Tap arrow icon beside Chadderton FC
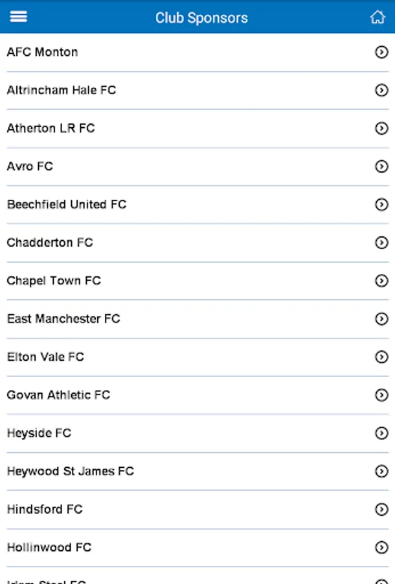Image resolution: width=395 pixels, height=584 pixels. click(x=381, y=243)
